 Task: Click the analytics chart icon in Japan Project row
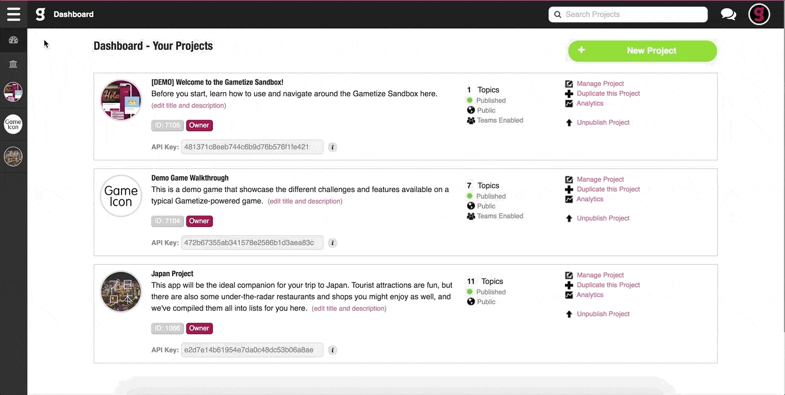pyautogui.click(x=569, y=295)
